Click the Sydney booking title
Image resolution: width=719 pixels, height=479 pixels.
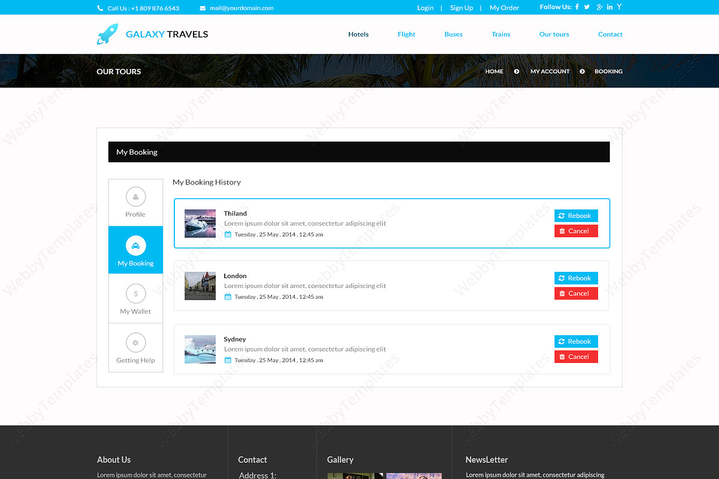pos(235,339)
